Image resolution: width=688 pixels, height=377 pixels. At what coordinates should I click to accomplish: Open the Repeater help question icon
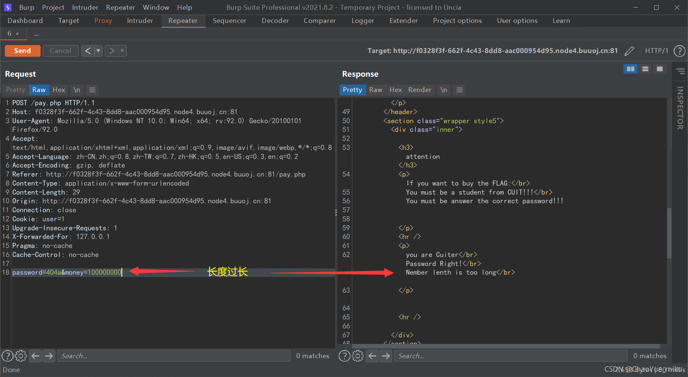click(679, 51)
